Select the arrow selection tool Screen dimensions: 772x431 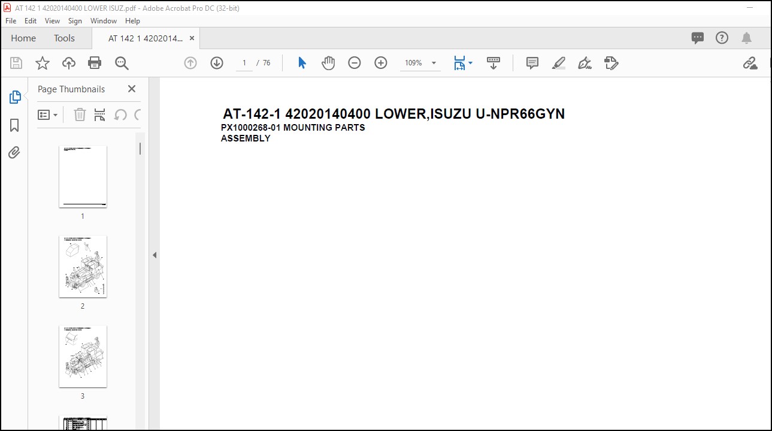(x=302, y=63)
